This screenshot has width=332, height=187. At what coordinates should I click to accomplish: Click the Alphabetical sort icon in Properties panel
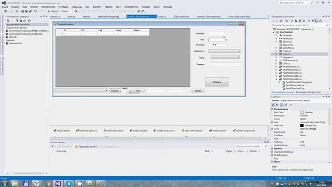(x=277, y=105)
